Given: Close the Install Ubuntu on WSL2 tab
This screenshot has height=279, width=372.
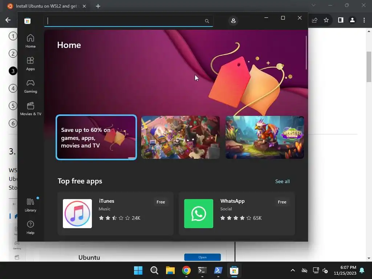Looking at the screenshot, I should [x=84, y=6].
